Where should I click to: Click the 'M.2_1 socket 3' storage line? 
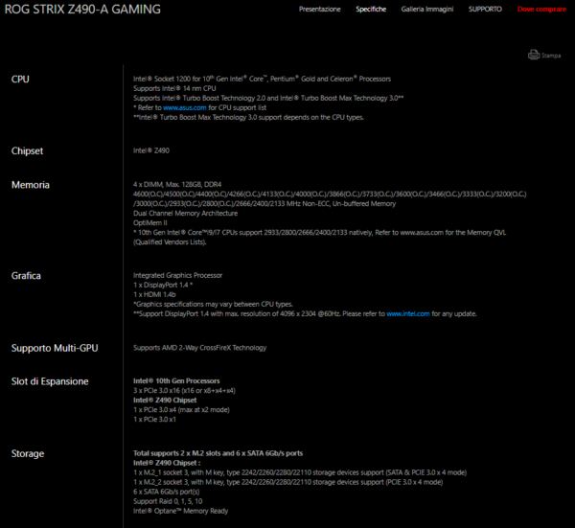(x=300, y=472)
